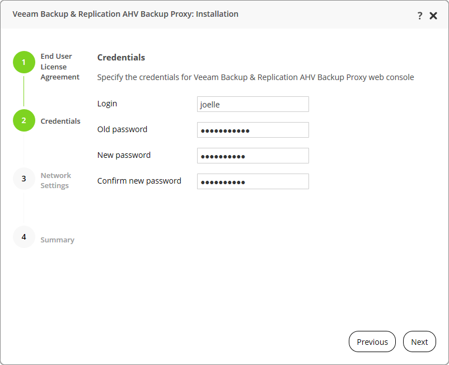Focus the Confirm new password field

[x=252, y=181]
